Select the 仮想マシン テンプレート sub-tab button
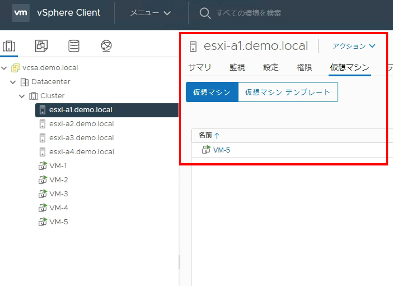Viewport: 393px width, 286px height. 288,92
